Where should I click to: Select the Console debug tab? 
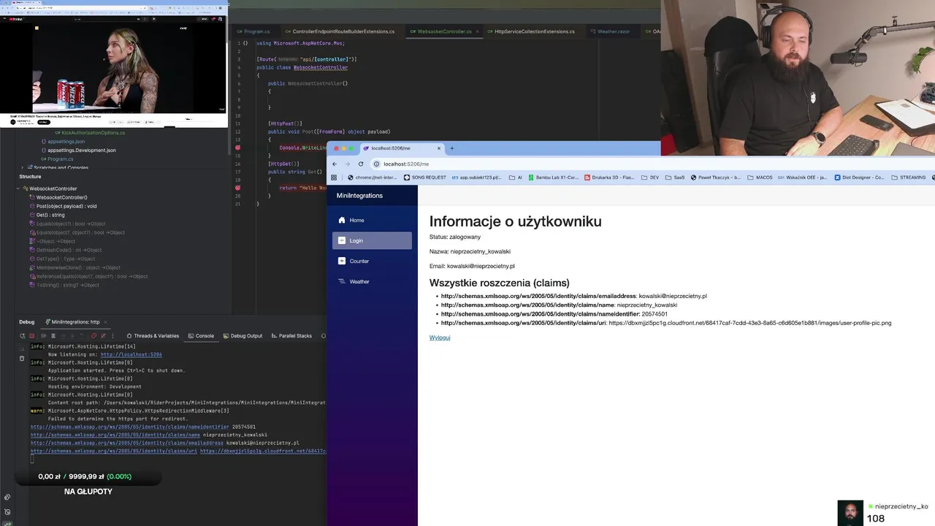pos(201,336)
